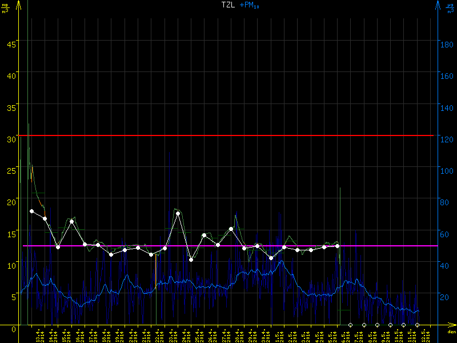Click the last hollow marker near 11.5.
Image resolution: width=457 pixels, height=343 pixels.
[x=417, y=325]
